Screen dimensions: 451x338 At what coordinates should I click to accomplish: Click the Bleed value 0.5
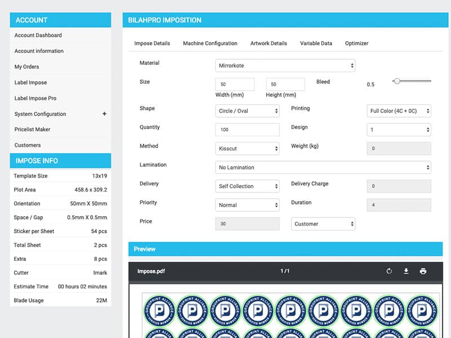click(x=370, y=84)
